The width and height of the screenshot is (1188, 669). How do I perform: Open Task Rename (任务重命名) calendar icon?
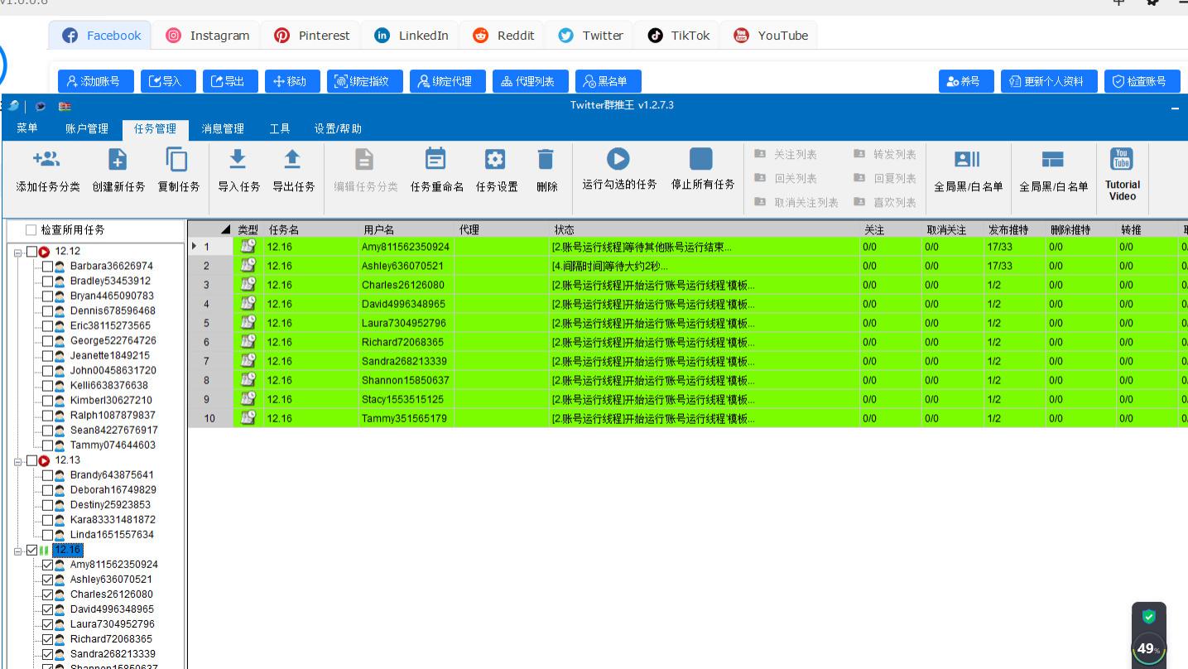(x=435, y=159)
